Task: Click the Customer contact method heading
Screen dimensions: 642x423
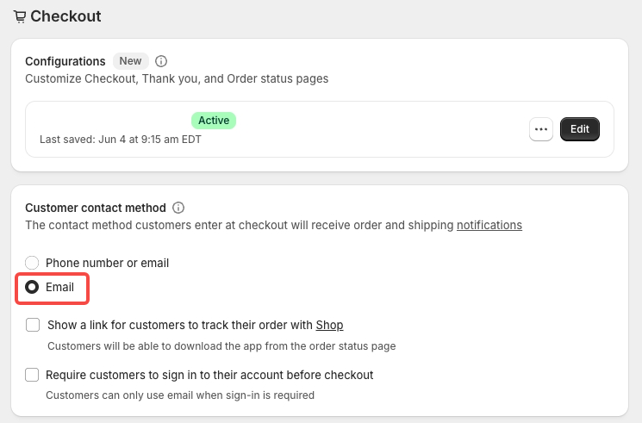Action: pos(96,208)
